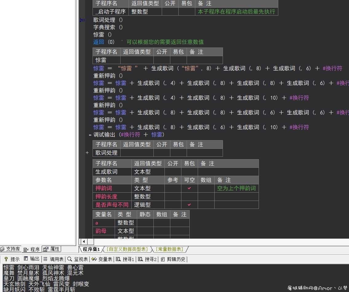349x292 pixels.
Task: Select local variable a
Action: tap(104, 223)
